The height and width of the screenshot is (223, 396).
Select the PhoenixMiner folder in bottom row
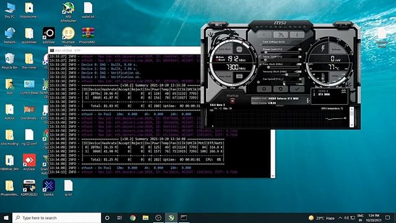pyautogui.click(x=10, y=188)
